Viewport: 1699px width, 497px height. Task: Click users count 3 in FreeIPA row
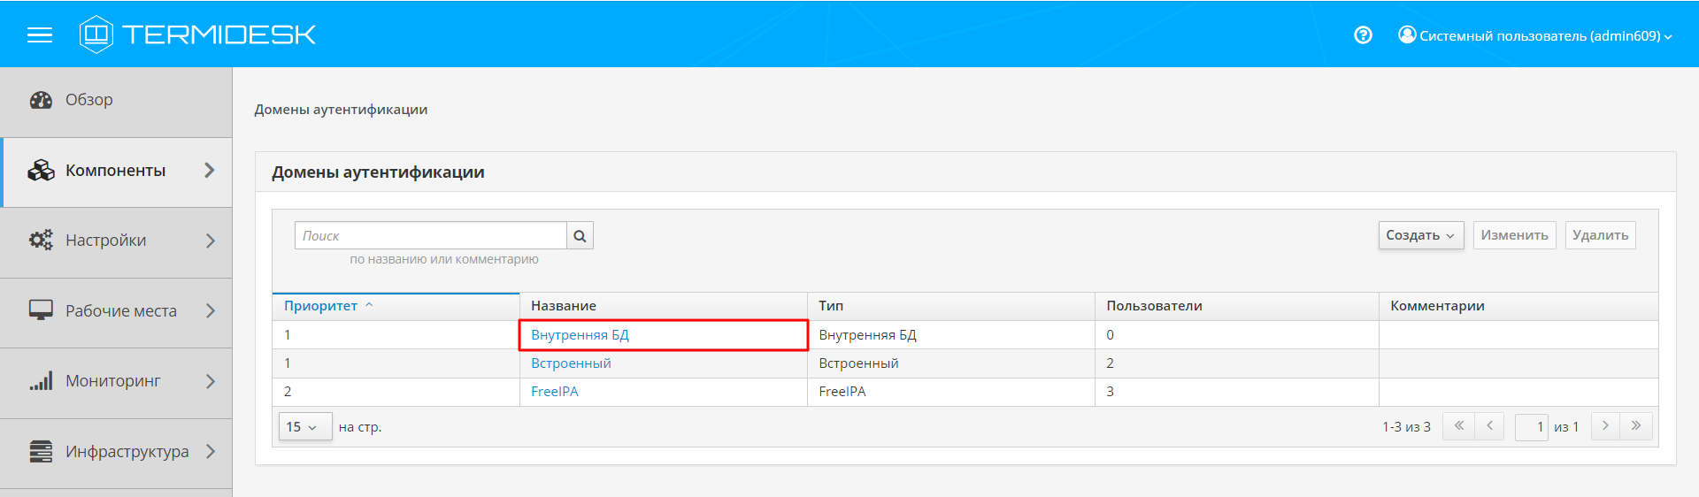[x=1110, y=392]
